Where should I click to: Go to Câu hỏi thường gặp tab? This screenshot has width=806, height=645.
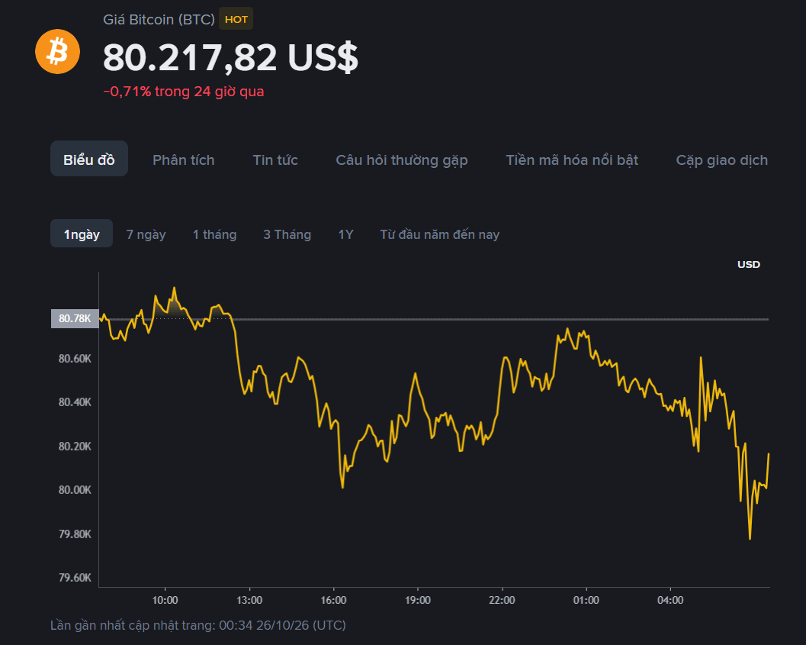pos(401,160)
